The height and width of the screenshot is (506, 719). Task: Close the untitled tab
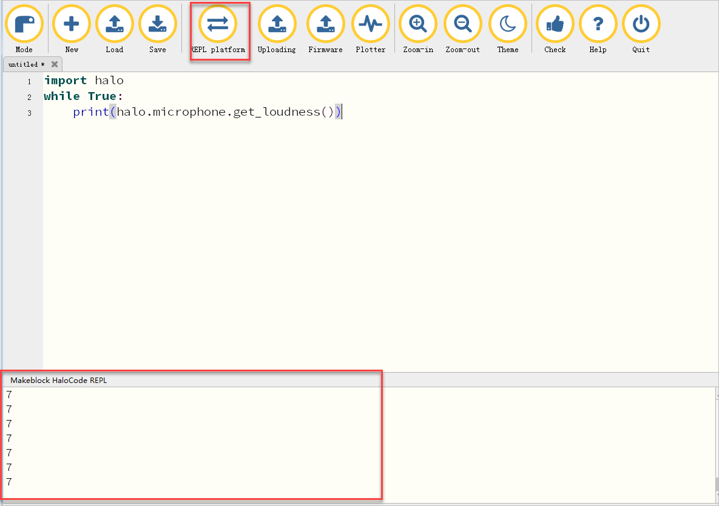coord(55,64)
